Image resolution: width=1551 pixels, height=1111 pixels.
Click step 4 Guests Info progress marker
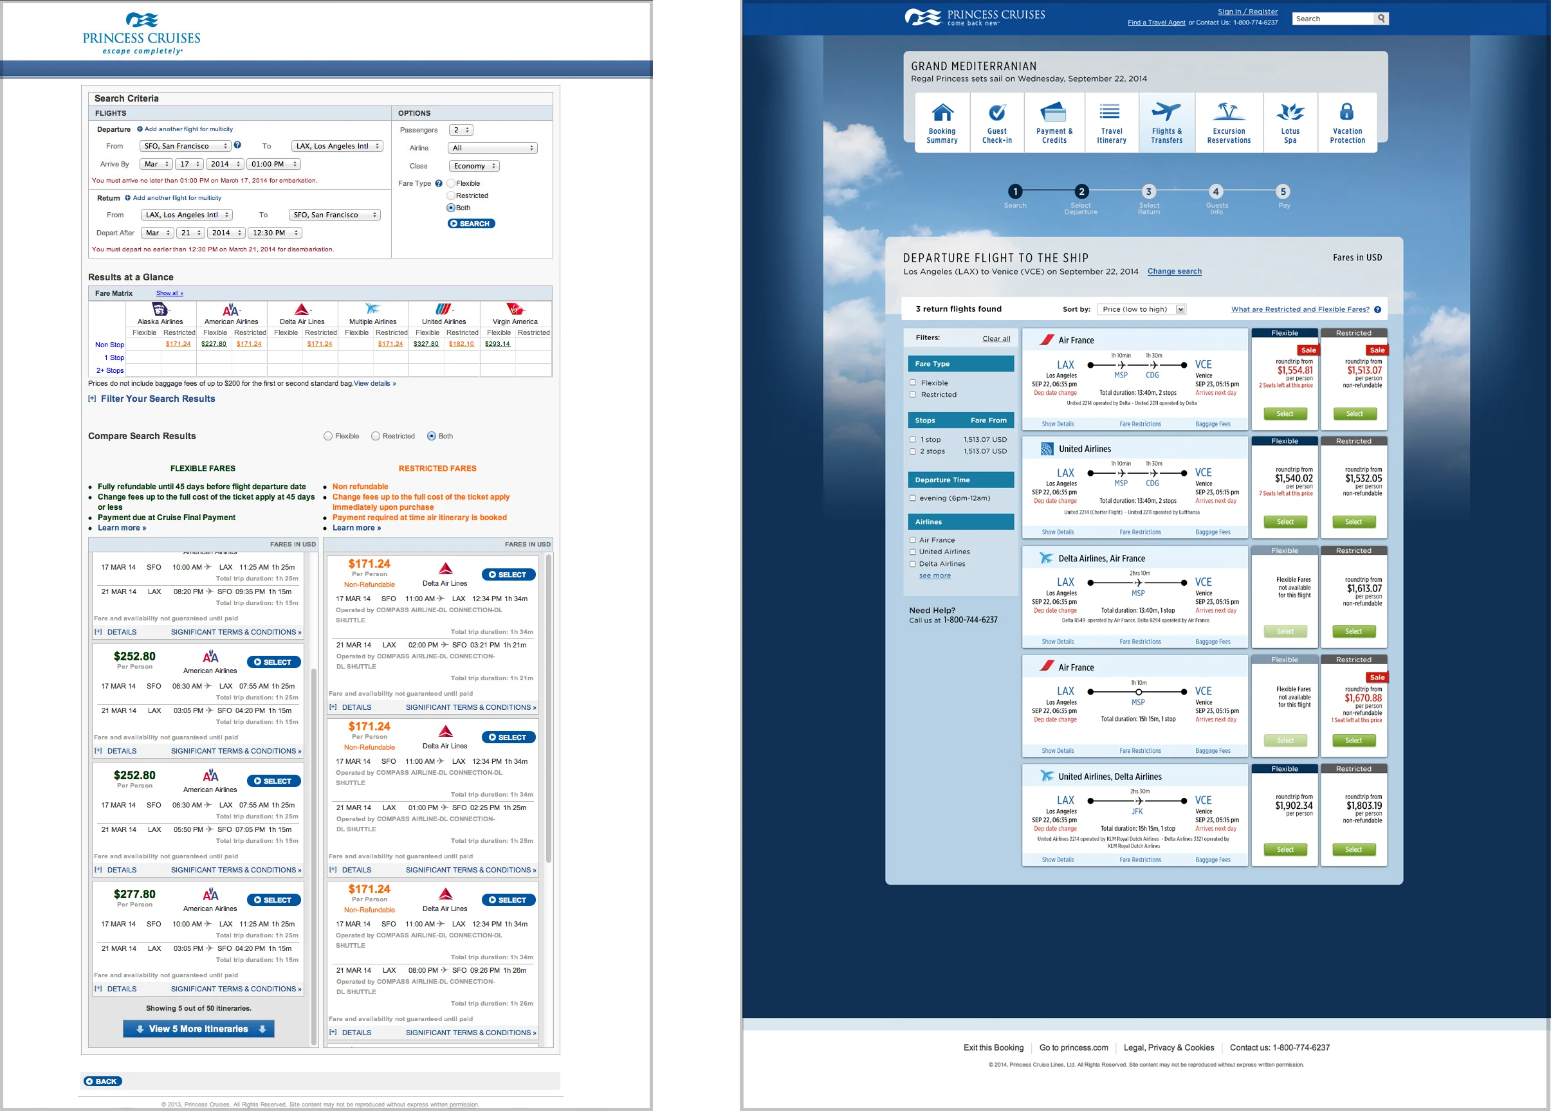(x=1215, y=192)
